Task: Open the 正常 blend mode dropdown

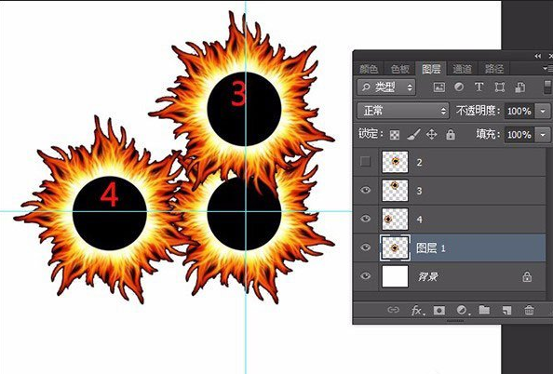Action: (x=403, y=111)
